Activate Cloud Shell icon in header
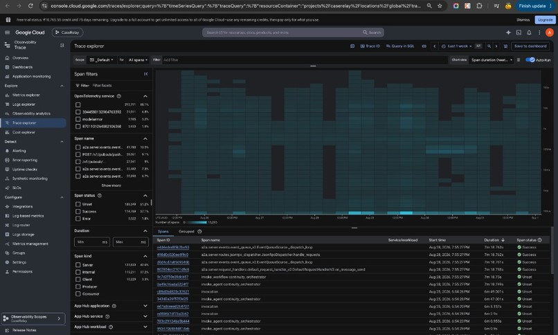Viewport: 558px width, 335px height. [519, 33]
